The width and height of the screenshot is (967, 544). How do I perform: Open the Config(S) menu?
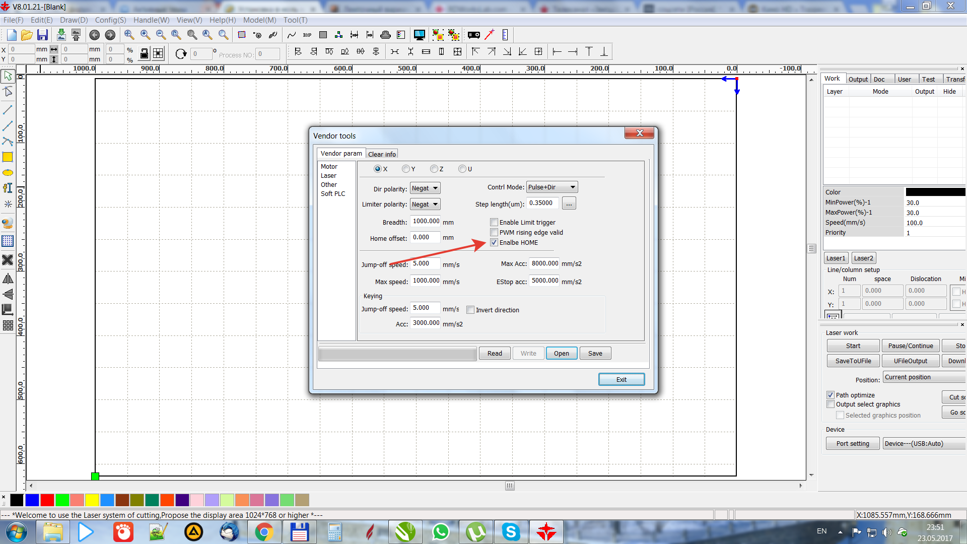point(110,20)
